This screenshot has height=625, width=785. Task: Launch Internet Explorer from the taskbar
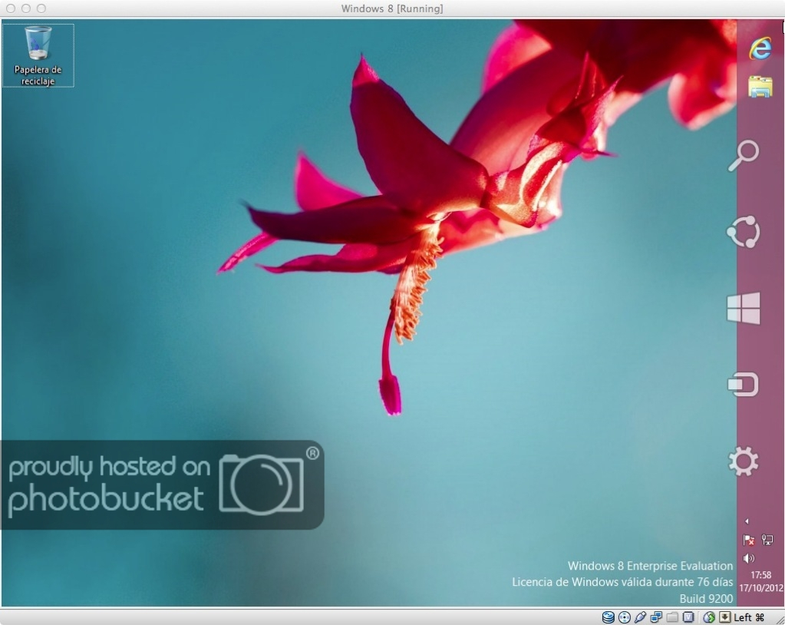pos(760,48)
